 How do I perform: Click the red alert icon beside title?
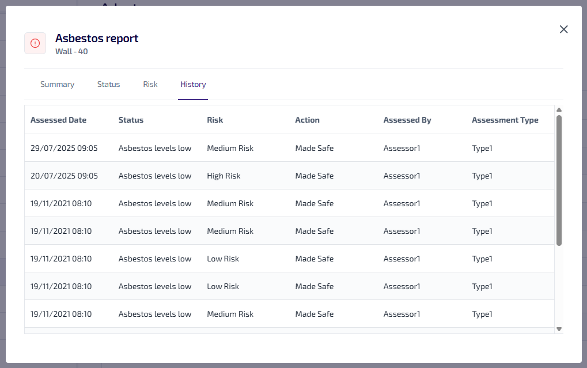35,43
